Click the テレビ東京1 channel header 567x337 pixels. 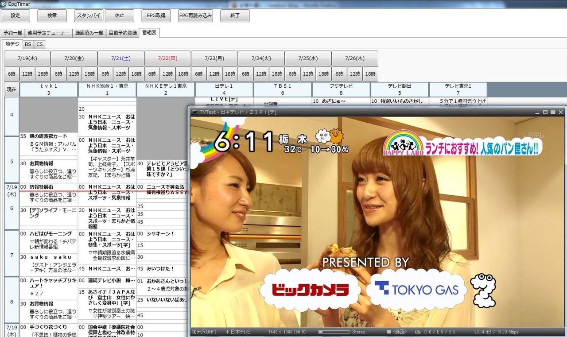click(458, 89)
